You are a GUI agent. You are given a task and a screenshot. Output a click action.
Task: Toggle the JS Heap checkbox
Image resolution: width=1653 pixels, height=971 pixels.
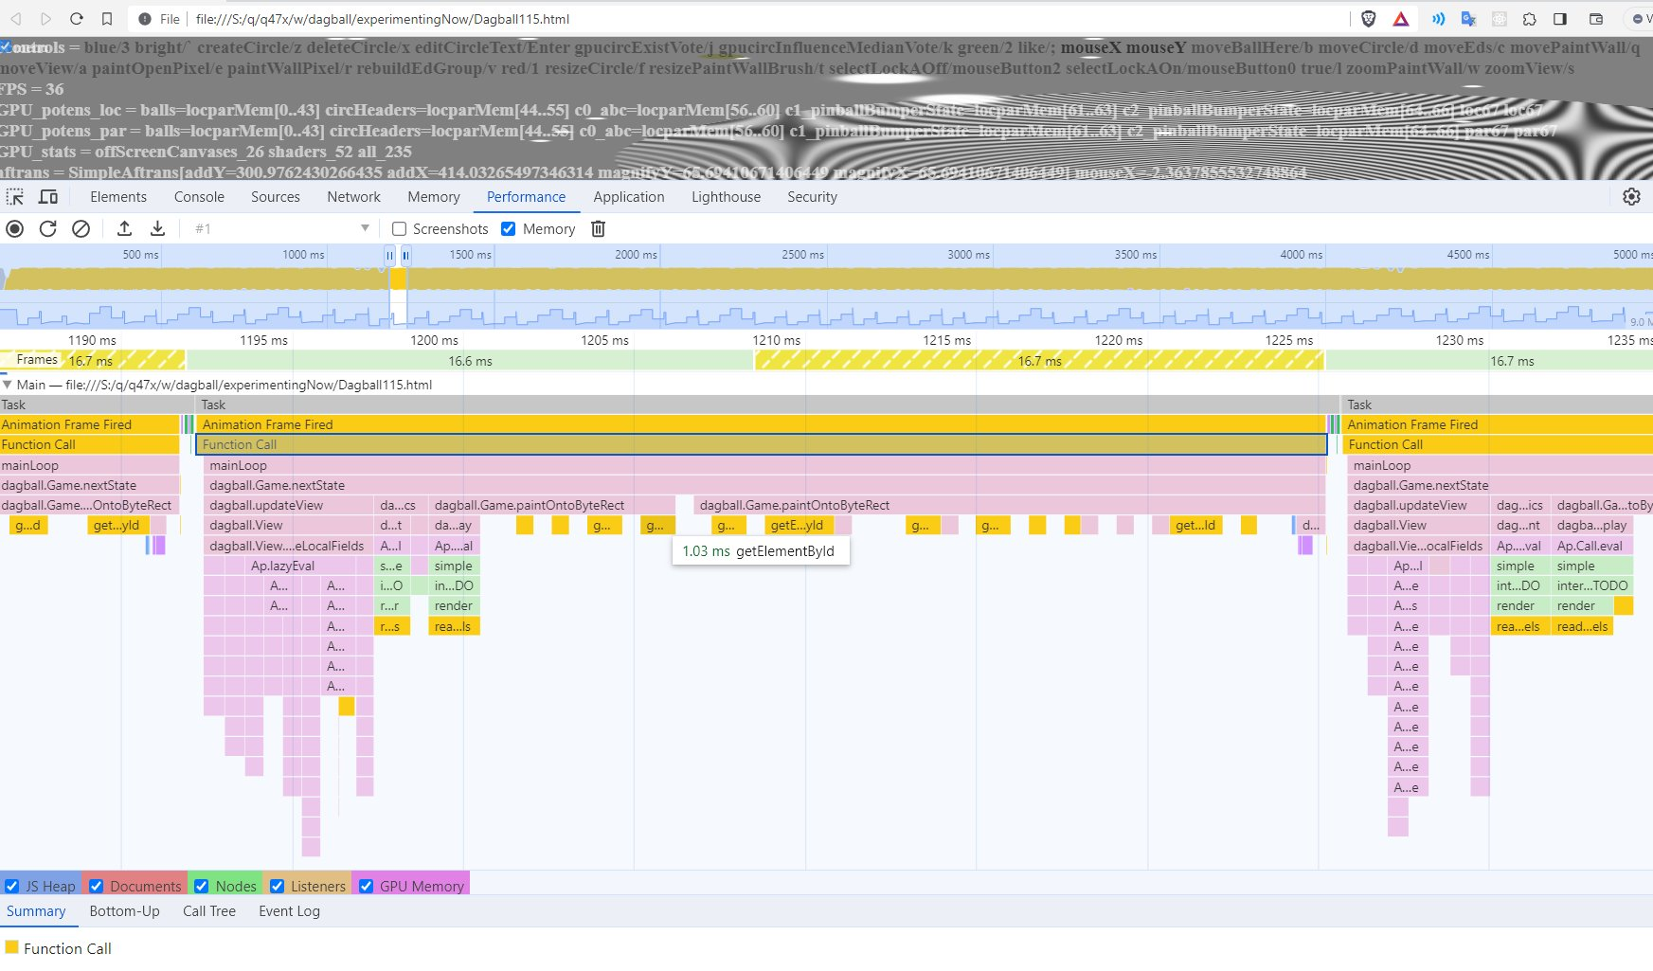[x=12, y=886]
